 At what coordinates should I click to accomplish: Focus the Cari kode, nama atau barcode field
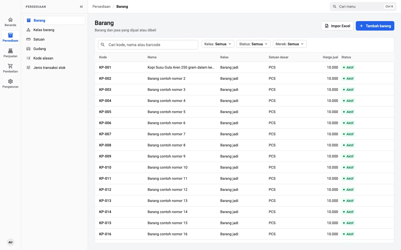(148, 45)
